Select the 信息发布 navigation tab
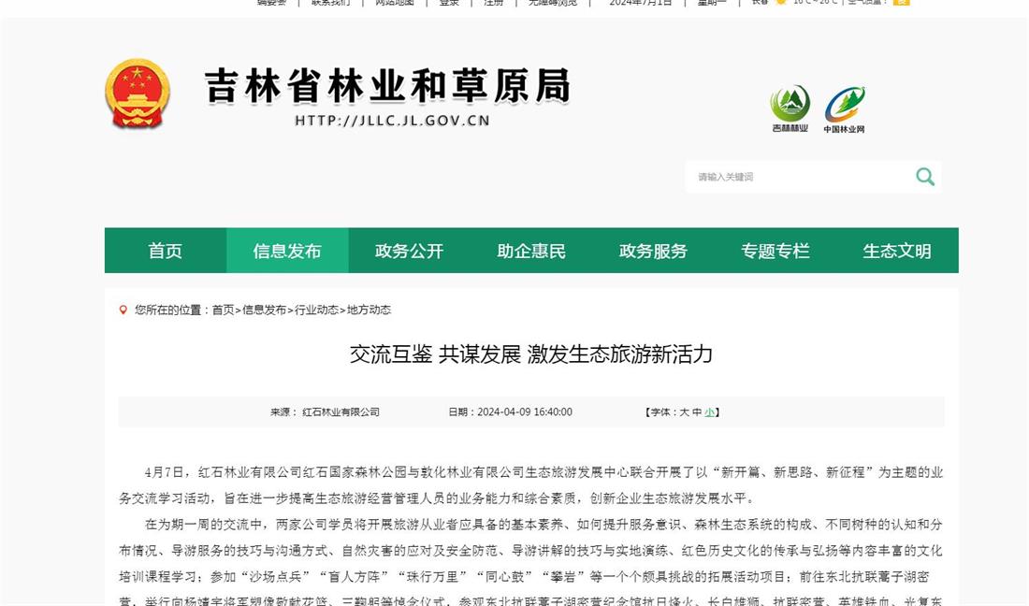This screenshot has height=606, width=1029. pyautogui.click(x=287, y=251)
